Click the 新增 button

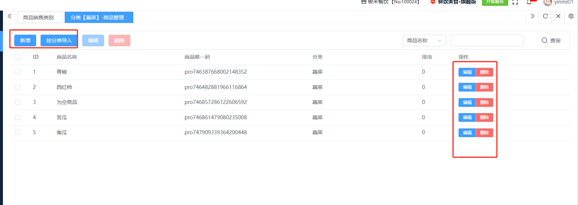point(25,40)
